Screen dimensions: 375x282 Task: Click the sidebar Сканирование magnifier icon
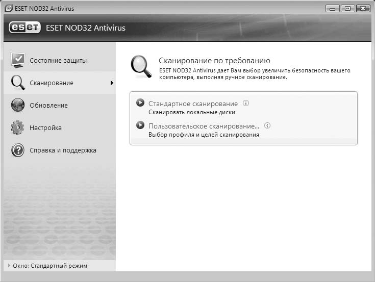click(x=18, y=83)
